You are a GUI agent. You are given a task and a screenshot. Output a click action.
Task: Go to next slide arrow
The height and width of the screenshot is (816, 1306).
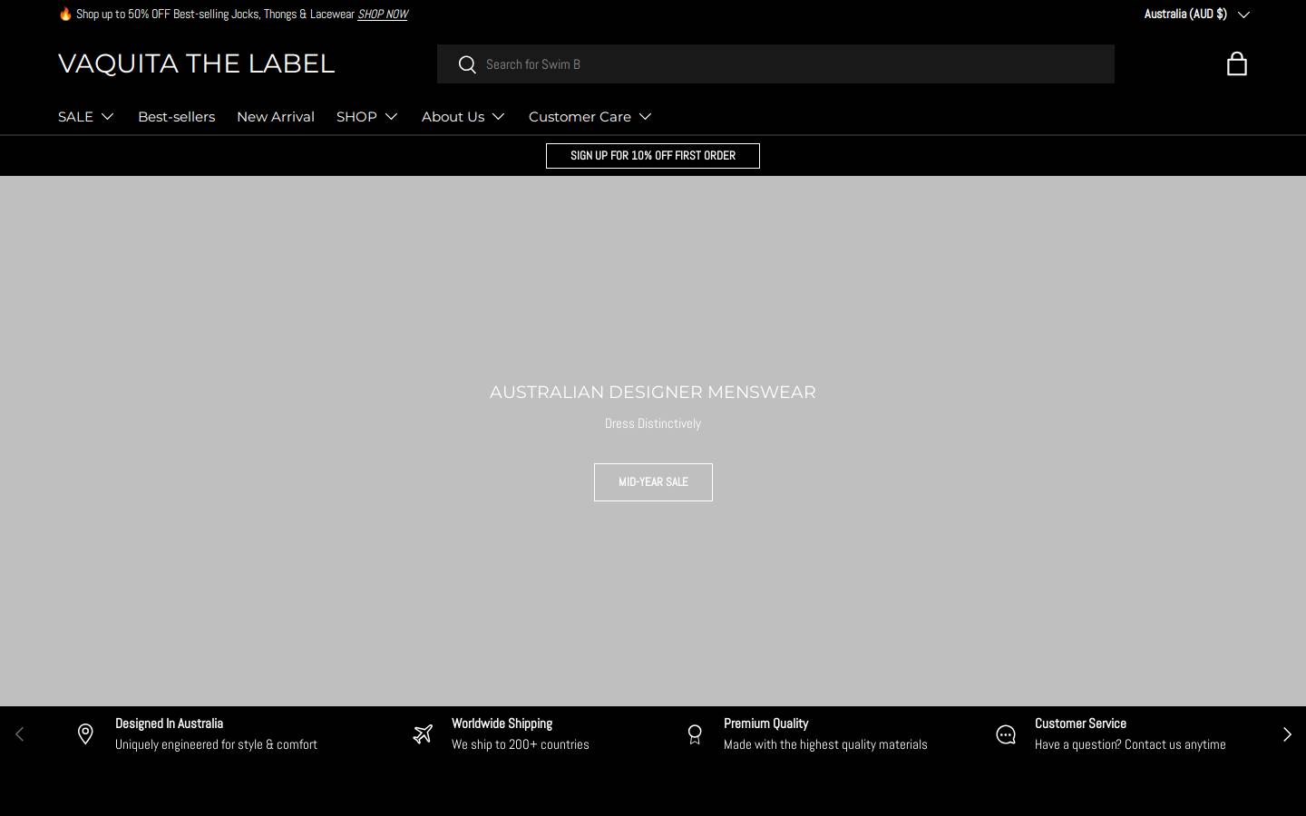[1287, 734]
